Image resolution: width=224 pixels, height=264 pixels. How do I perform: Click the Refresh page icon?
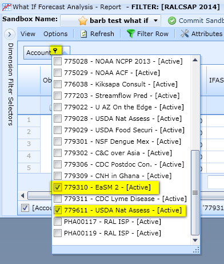[83, 34]
